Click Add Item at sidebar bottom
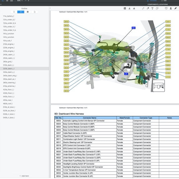The height and width of the screenshot is (179, 179). 24,176
